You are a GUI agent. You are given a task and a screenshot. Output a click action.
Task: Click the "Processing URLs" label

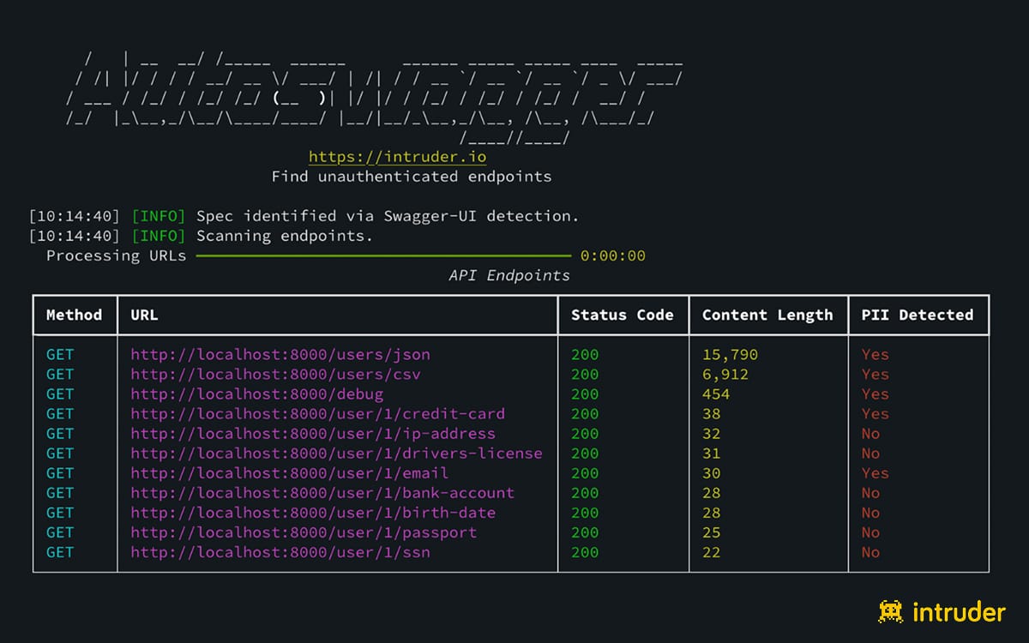click(x=116, y=255)
